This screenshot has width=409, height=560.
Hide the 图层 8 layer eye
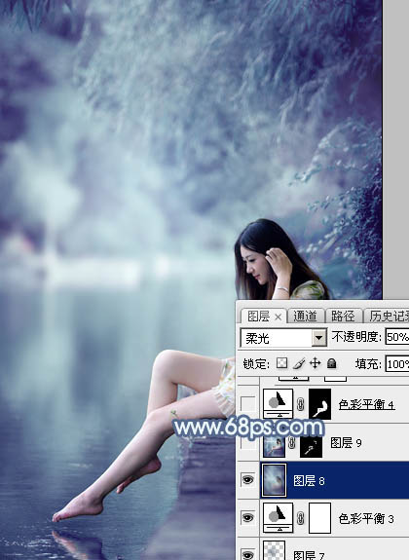point(248,480)
